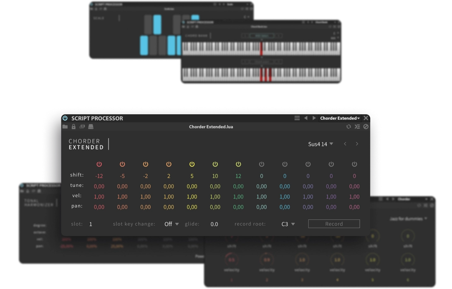
Task: Go to previous preset with left triangle
Action: tap(306, 118)
